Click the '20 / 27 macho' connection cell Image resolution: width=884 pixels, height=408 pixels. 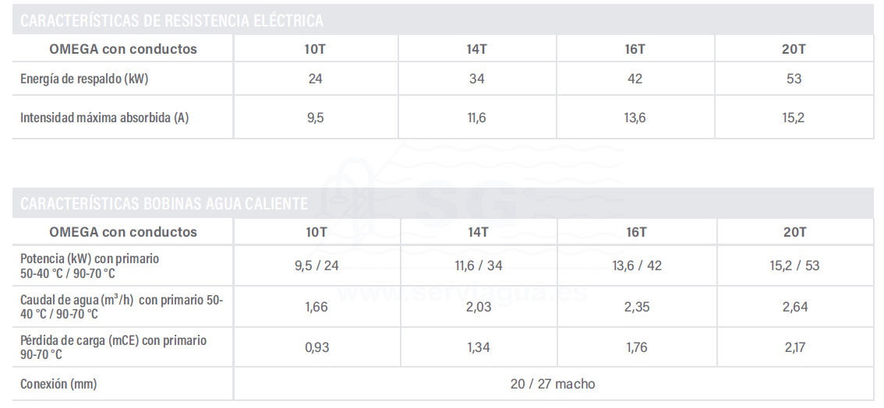553,384
